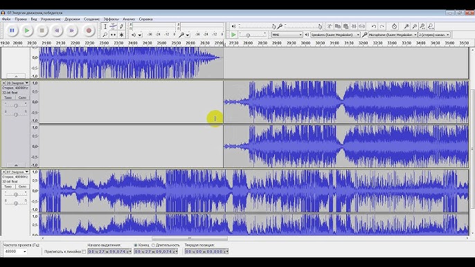
Task: Open the Управление menu
Action: pos(51,19)
